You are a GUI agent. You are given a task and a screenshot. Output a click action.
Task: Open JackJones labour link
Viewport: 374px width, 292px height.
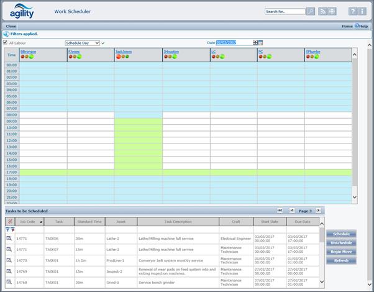click(x=124, y=52)
